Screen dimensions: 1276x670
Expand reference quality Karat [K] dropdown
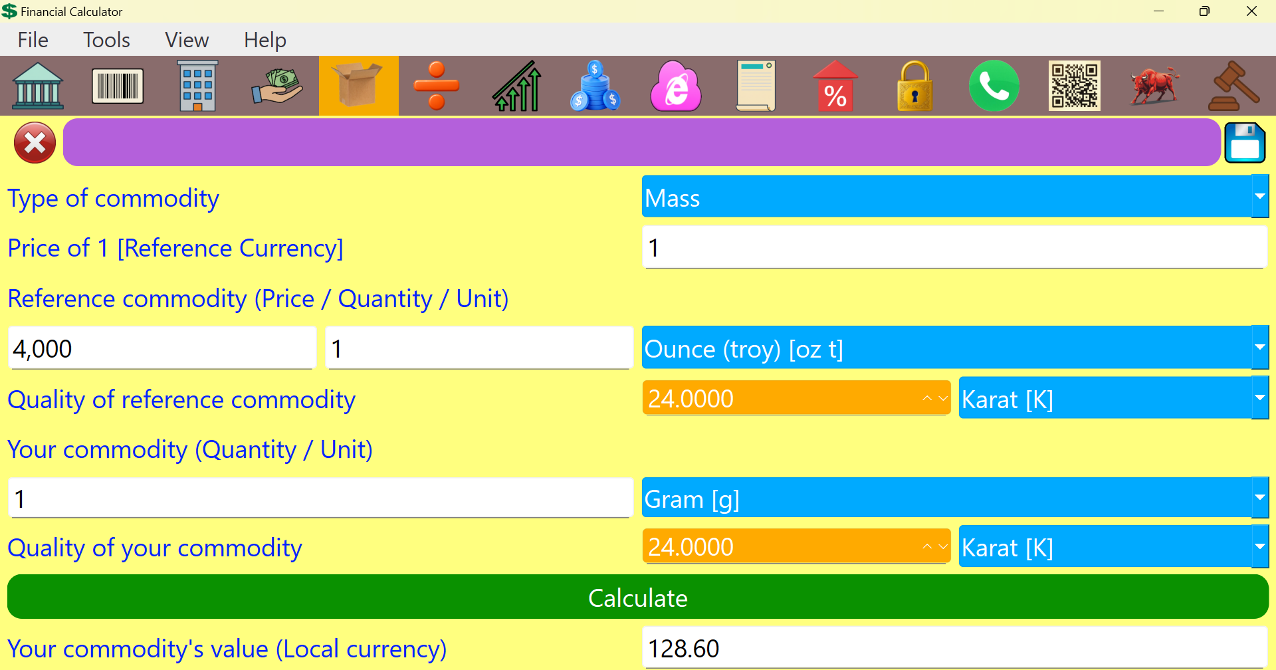tap(1260, 397)
